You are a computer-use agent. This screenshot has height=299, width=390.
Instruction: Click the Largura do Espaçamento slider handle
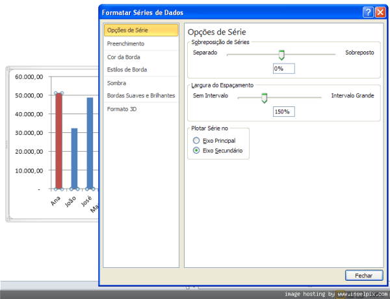(x=264, y=98)
